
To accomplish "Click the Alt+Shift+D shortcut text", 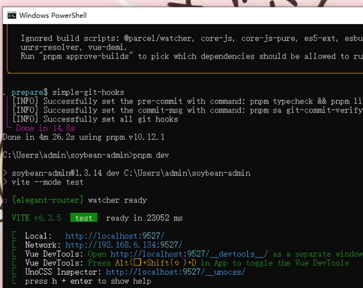I will [156, 263].
